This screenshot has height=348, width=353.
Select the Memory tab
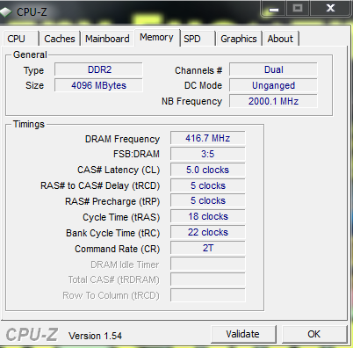[157, 38]
